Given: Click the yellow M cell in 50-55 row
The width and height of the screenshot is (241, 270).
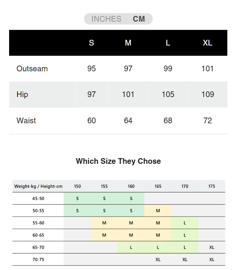Looking at the screenshot, I should 158,210.
